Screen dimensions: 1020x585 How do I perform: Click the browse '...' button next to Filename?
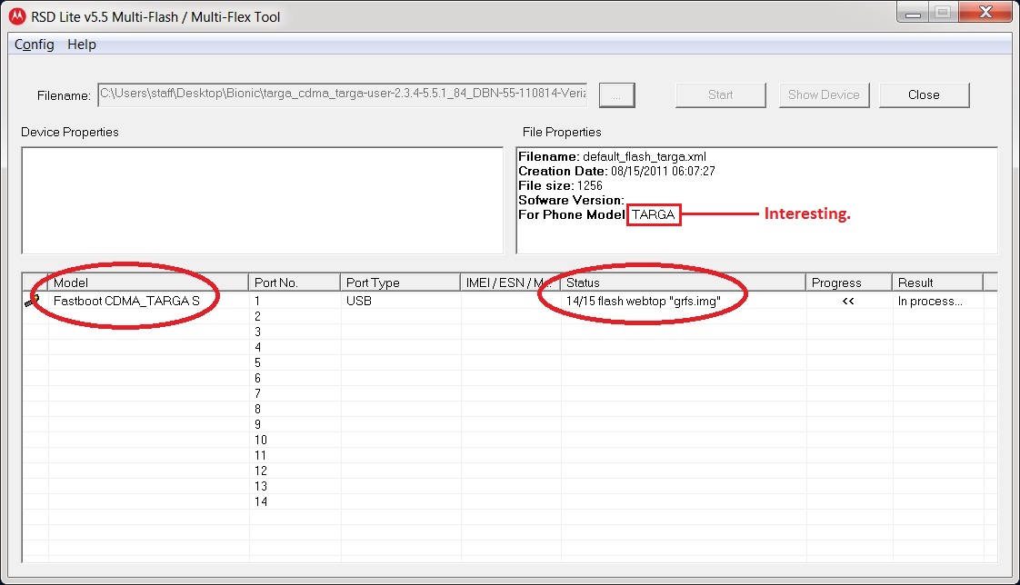[x=617, y=94]
